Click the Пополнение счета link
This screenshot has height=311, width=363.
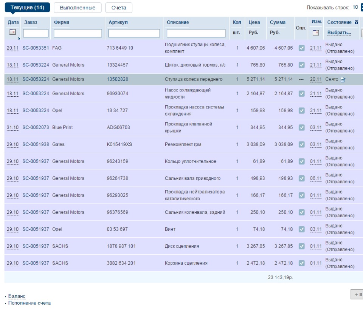coord(29,303)
